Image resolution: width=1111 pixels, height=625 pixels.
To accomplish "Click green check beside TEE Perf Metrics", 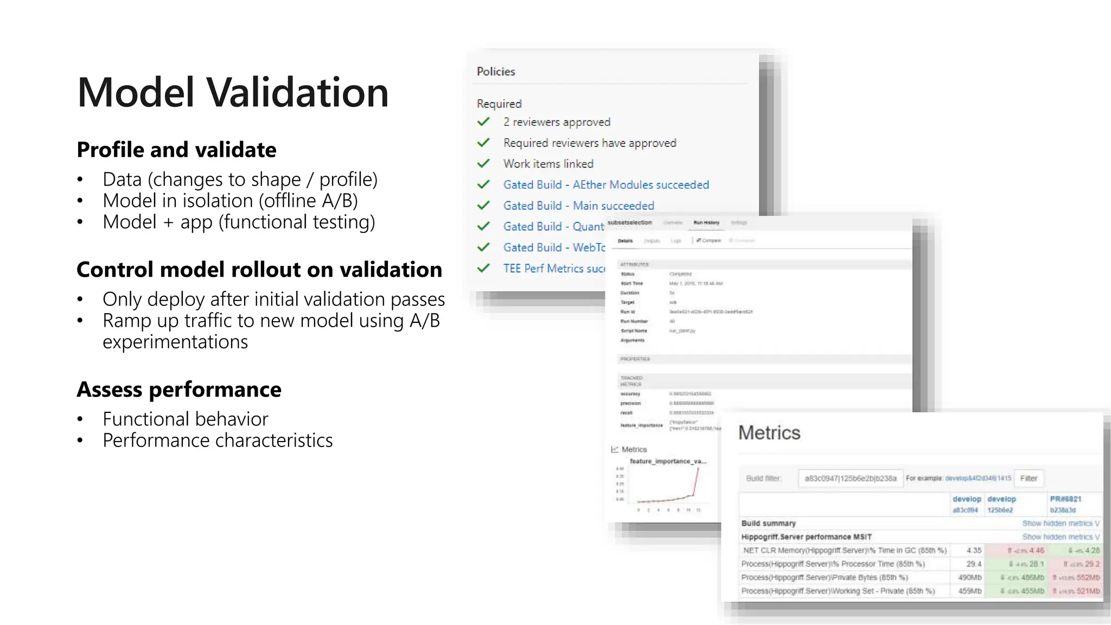I will [483, 269].
